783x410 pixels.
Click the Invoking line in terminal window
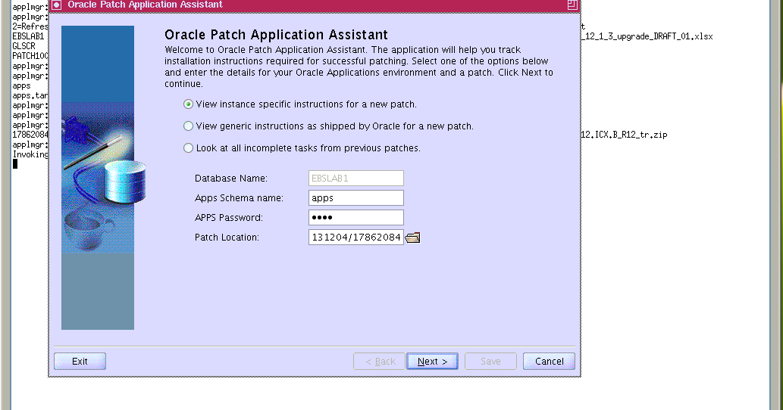(30, 154)
